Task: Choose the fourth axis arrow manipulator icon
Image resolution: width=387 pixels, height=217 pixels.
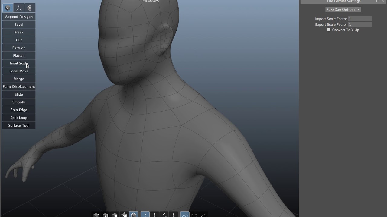Action: pyautogui.click(x=174, y=215)
